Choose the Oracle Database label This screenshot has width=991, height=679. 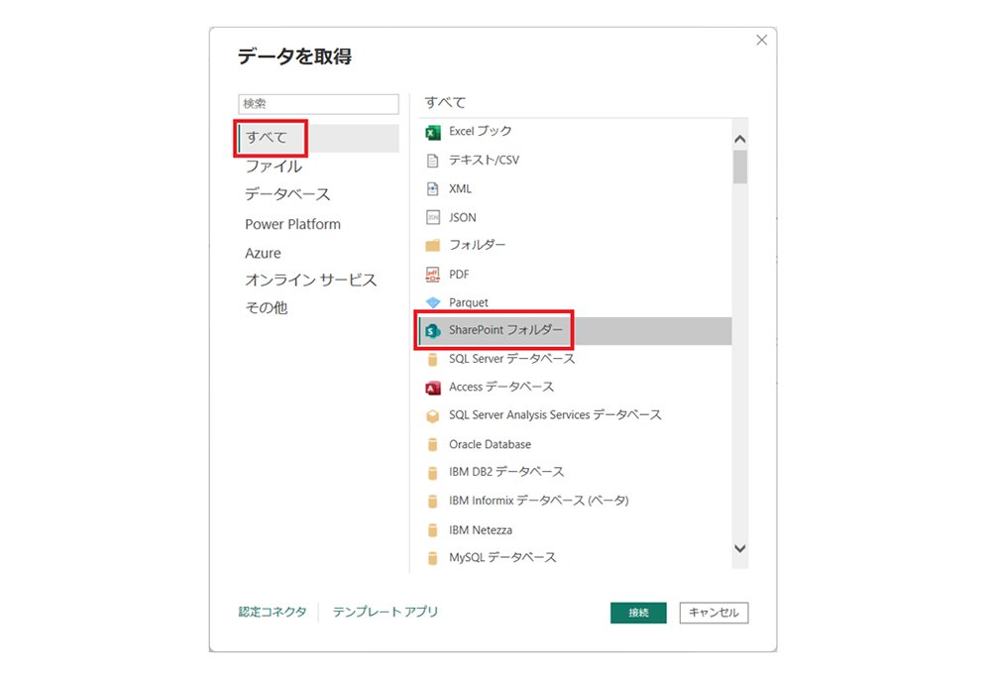click(490, 444)
